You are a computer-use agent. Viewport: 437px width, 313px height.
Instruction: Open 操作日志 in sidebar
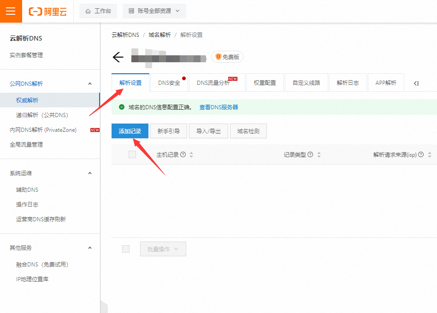tap(27, 205)
